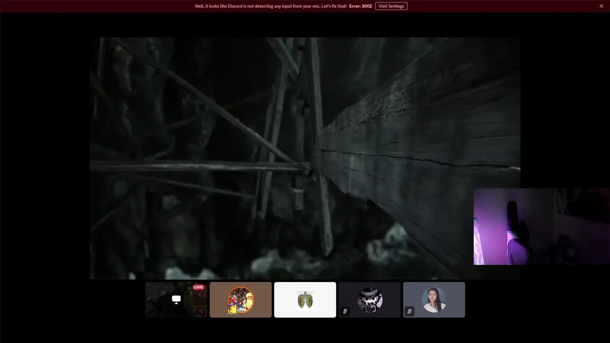Click the Error: 3002 text
610x343 pixels.
(360, 6)
